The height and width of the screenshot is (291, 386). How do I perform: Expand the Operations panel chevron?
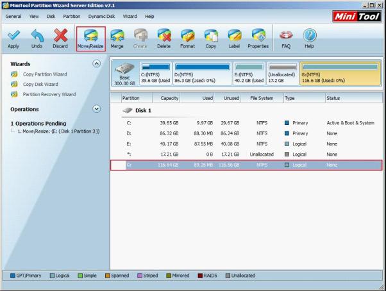[96, 109]
